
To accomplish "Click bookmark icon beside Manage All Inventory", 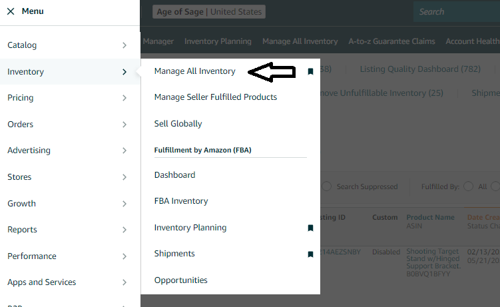I will pyautogui.click(x=310, y=71).
